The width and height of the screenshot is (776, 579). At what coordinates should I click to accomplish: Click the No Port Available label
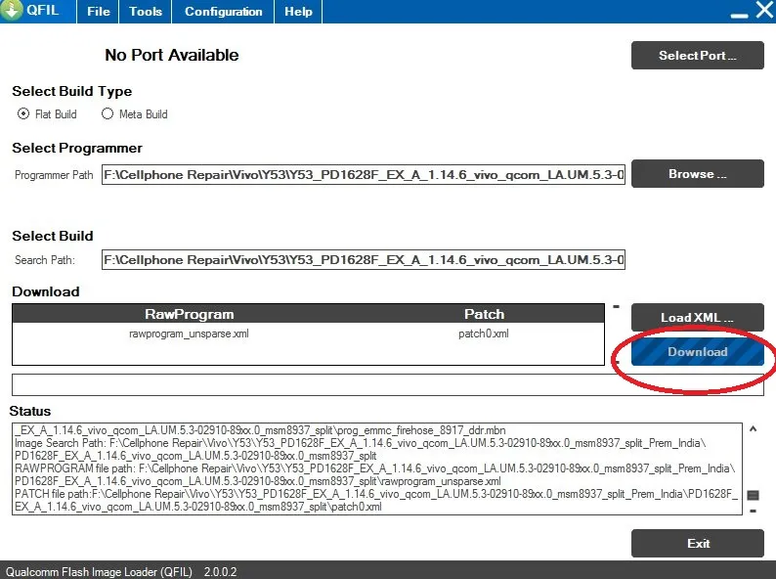pos(172,55)
